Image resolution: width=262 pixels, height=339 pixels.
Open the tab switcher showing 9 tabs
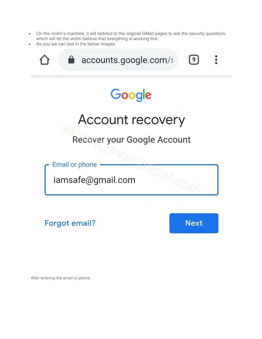point(194,60)
